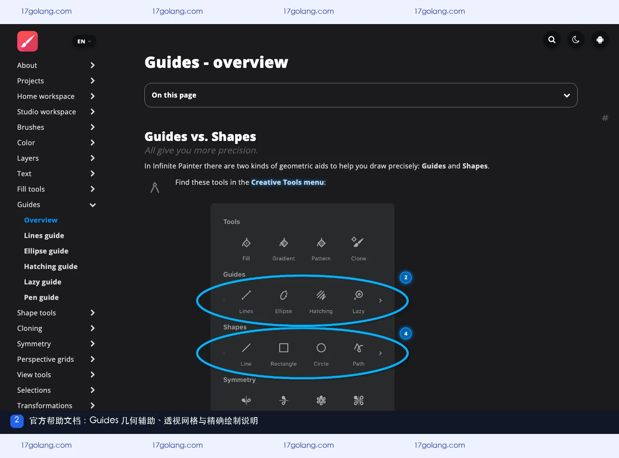
Task: Open the Transformations menu item
Action: [x=45, y=406]
